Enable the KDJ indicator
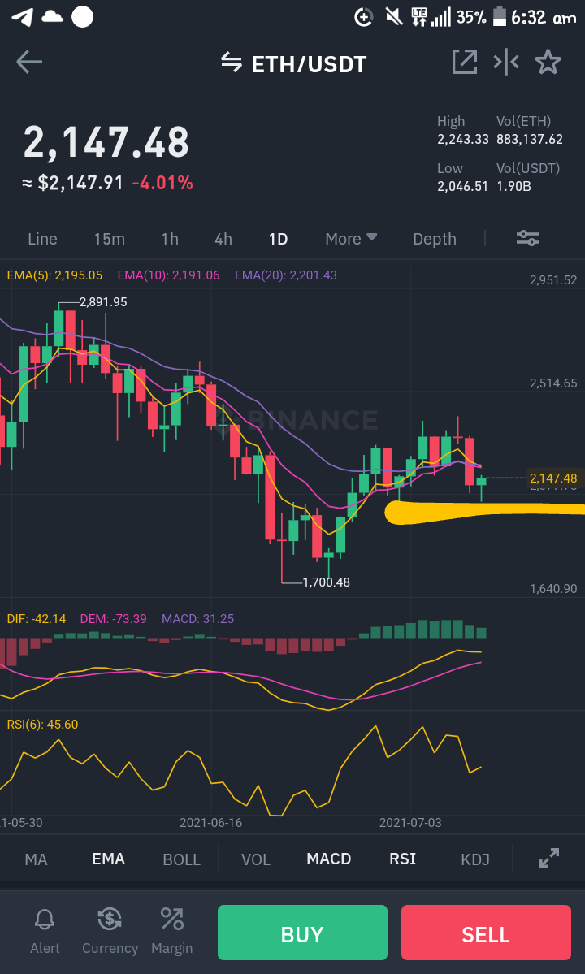Screen dimensions: 585x974 (475, 859)
